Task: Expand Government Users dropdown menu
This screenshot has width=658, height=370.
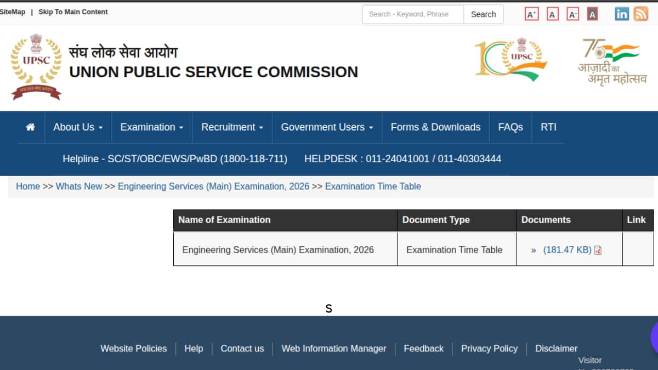Action: click(x=327, y=127)
